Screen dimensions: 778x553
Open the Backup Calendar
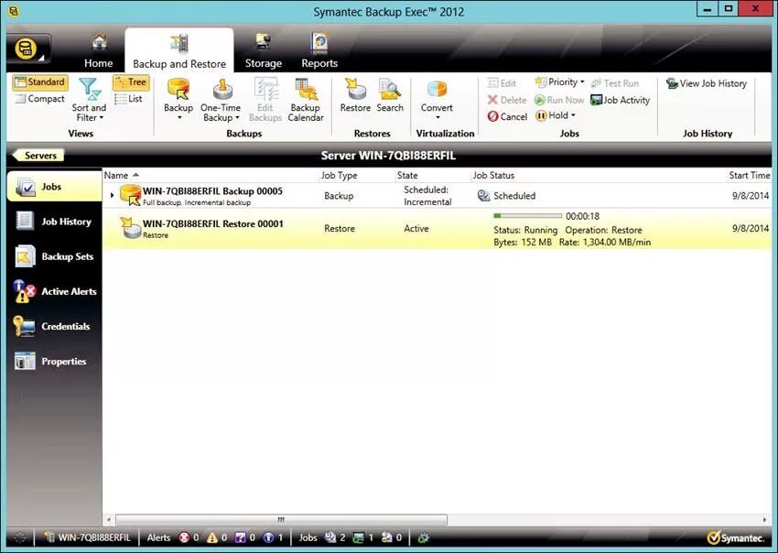tap(306, 101)
